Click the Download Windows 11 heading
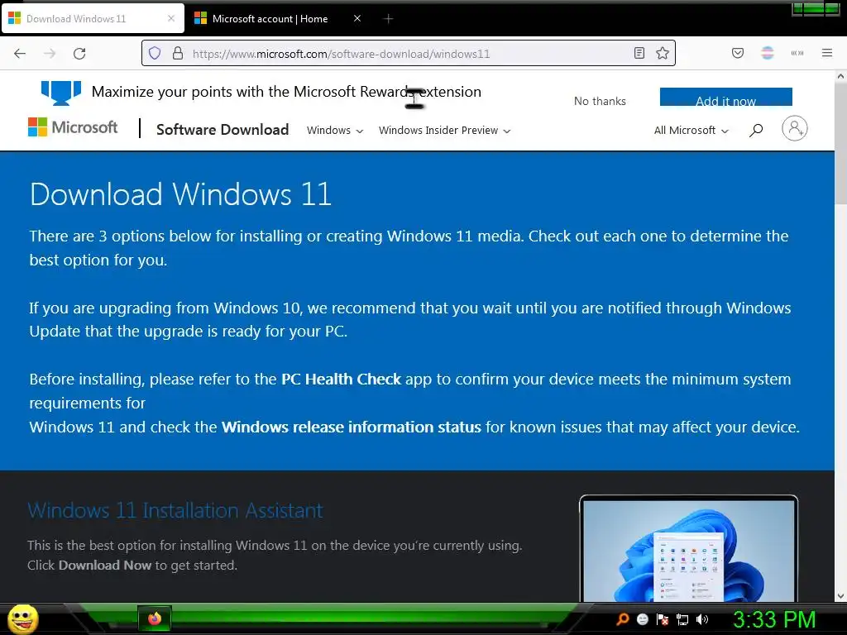 (180, 194)
